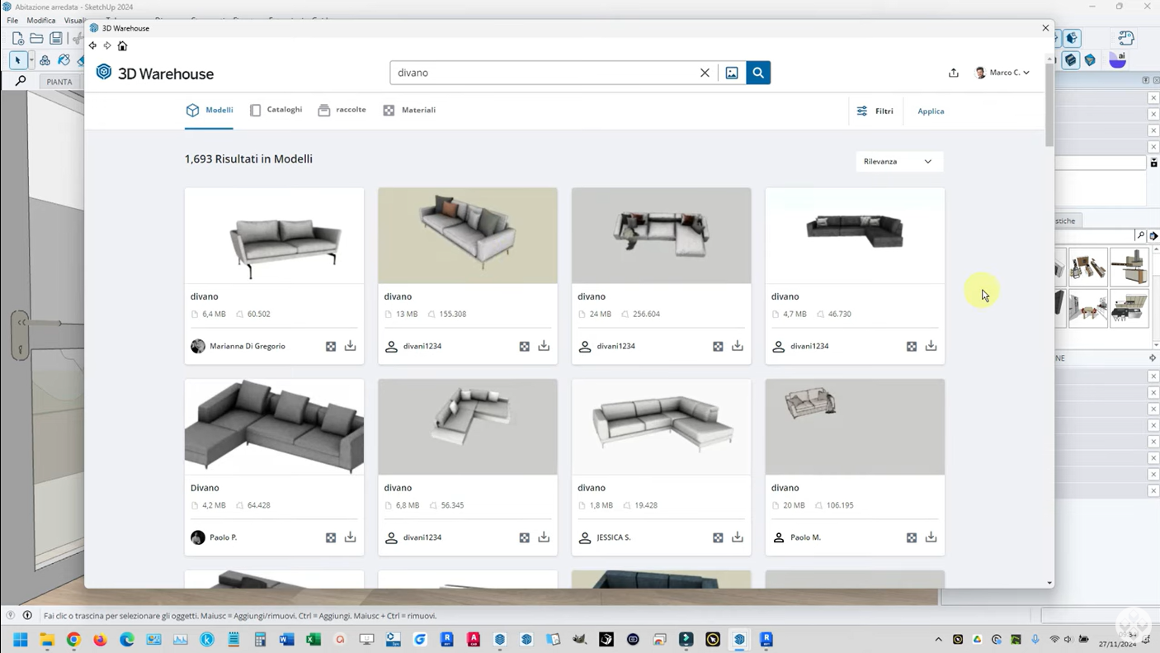1160x653 pixels.
Task: Click the upload model icon
Action: (x=953, y=73)
